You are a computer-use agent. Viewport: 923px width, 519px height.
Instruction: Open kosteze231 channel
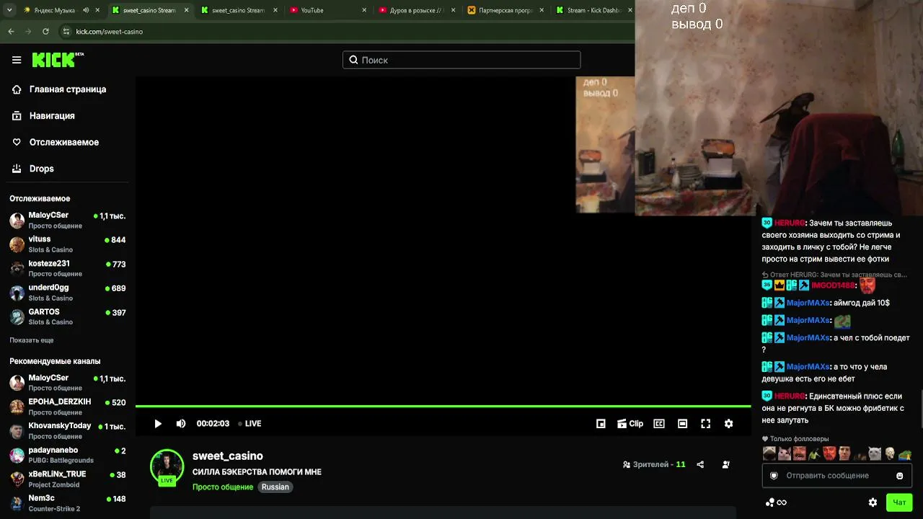click(x=68, y=269)
